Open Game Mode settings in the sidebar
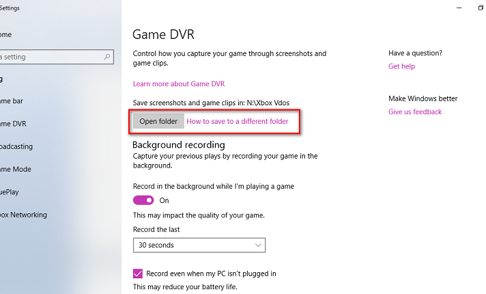Screen dimensions: 486x294 pos(16,169)
